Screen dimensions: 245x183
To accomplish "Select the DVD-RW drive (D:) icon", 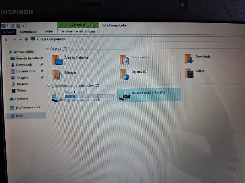I will [x=125, y=96].
